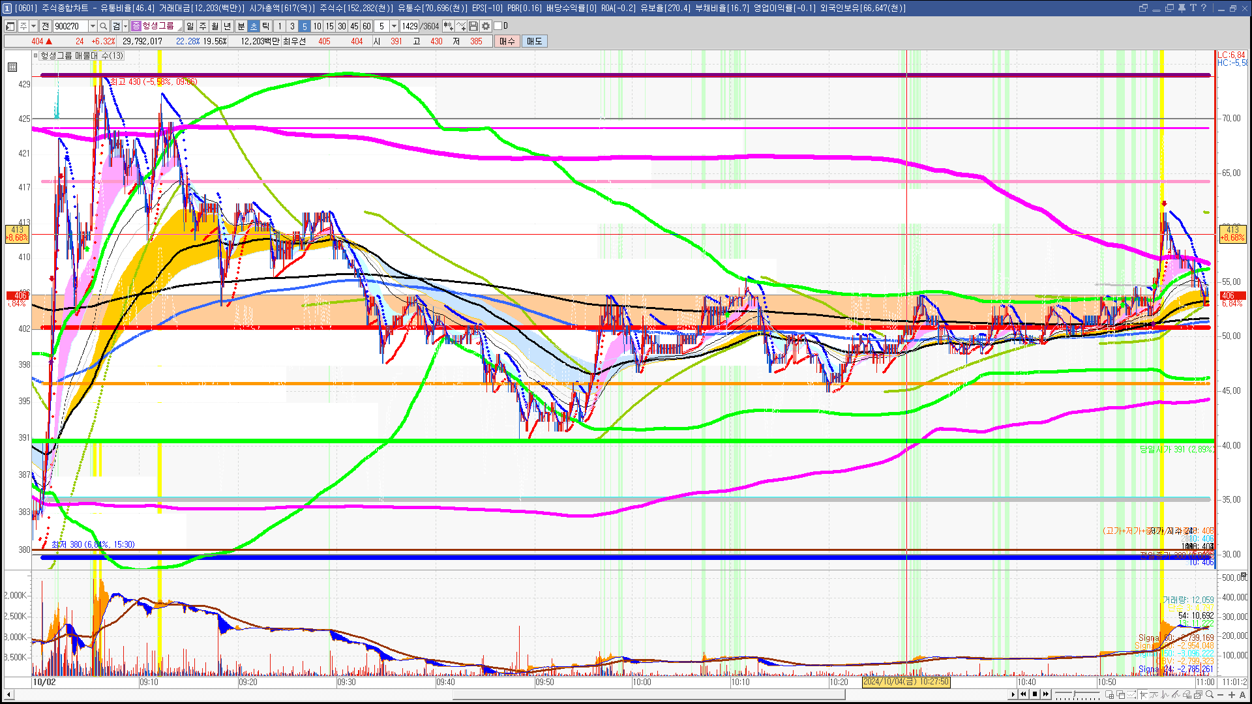Click the stop playback button
The height and width of the screenshot is (704, 1252).
(1035, 694)
